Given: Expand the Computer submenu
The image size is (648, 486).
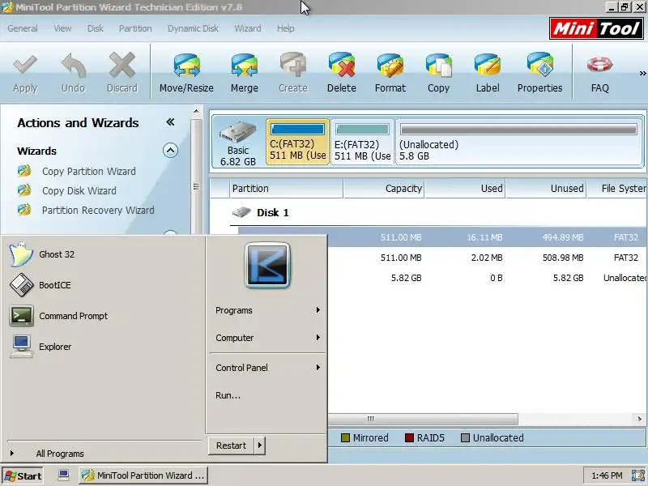Looking at the screenshot, I should tap(318, 338).
